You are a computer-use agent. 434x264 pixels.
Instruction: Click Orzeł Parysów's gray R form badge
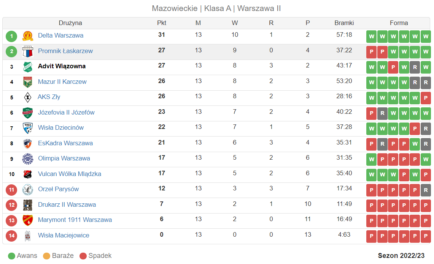(x=426, y=190)
